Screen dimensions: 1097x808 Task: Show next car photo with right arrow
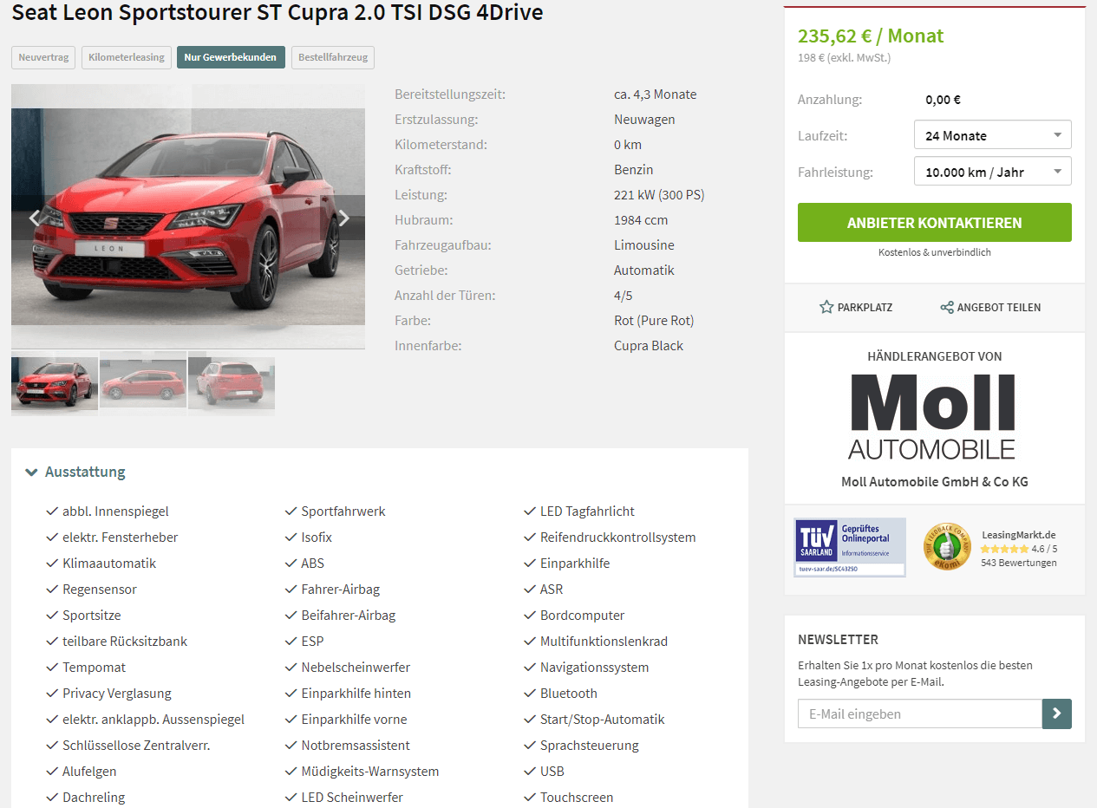coord(344,218)
